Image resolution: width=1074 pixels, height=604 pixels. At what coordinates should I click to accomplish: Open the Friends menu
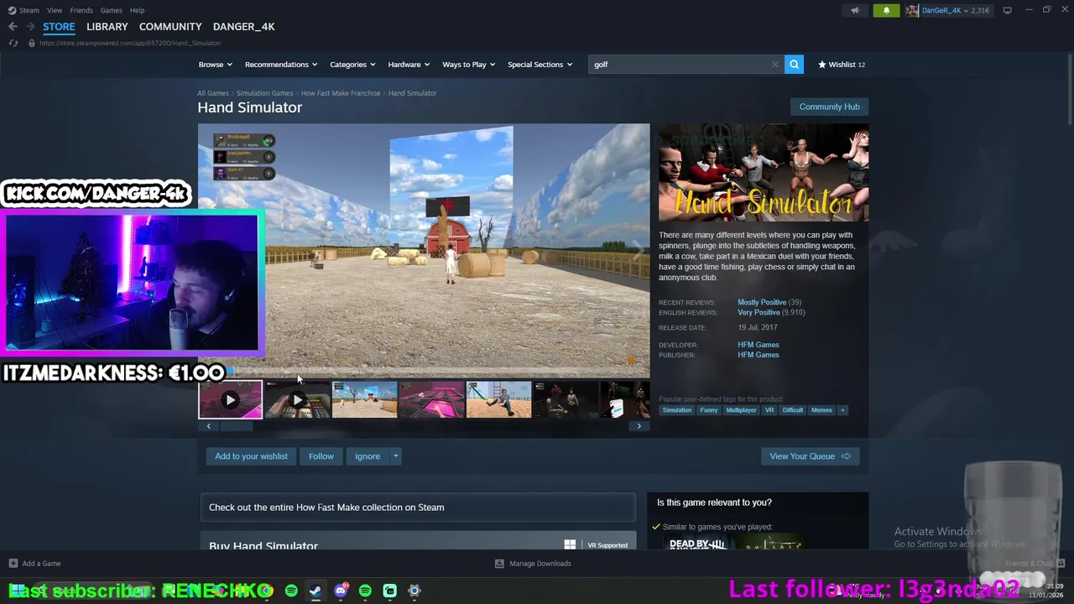[81, 10]
